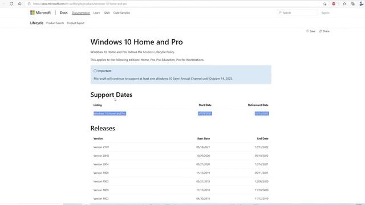The height and width of the screenshot is (205, 365).
Task: Open browser favorites star icon
Action: (x=344, y=4)
